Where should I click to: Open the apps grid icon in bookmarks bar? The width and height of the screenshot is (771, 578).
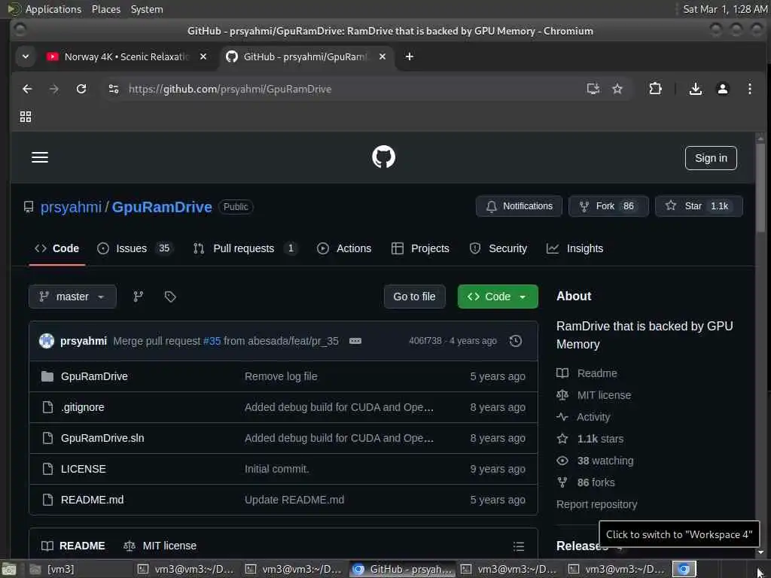(x=26, y=117)
